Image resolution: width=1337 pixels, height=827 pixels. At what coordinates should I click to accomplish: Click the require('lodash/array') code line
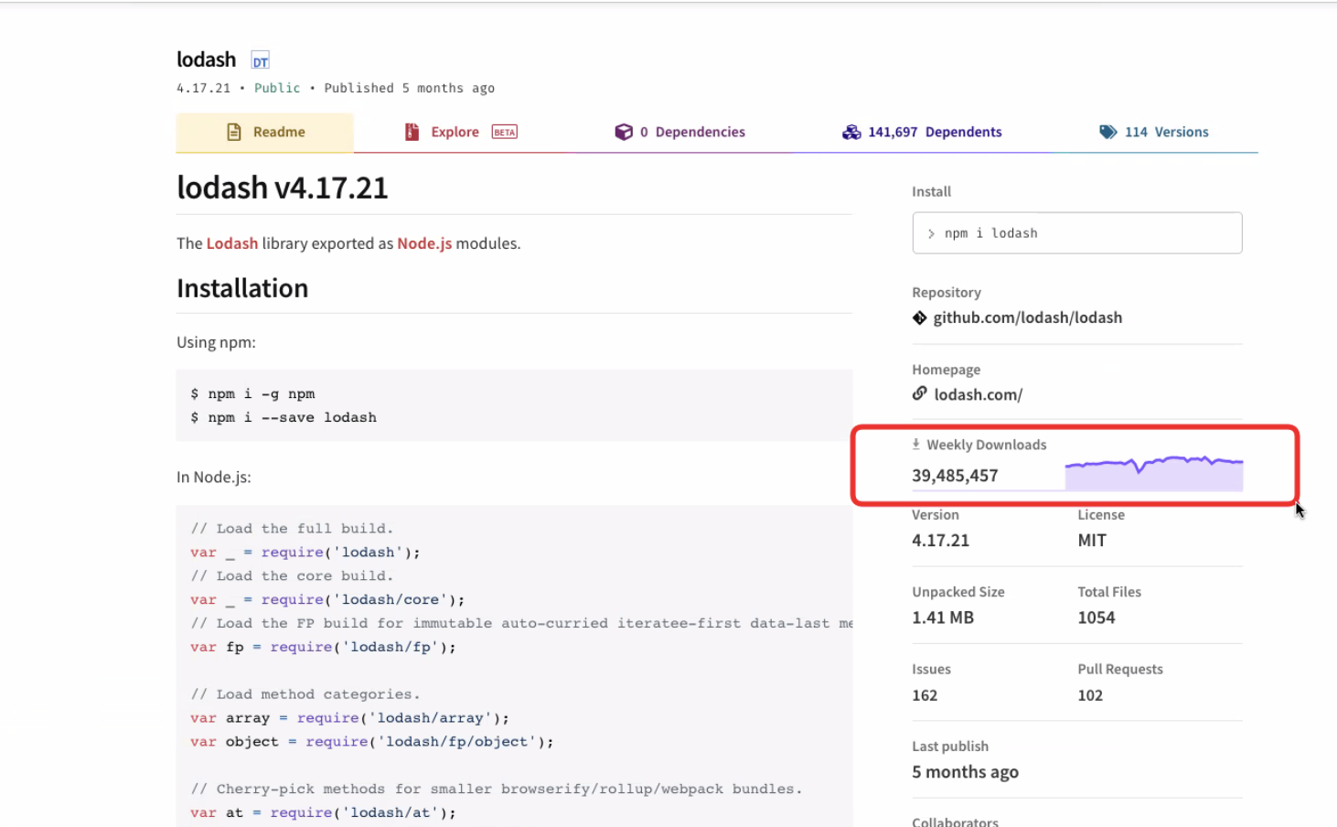349,718
